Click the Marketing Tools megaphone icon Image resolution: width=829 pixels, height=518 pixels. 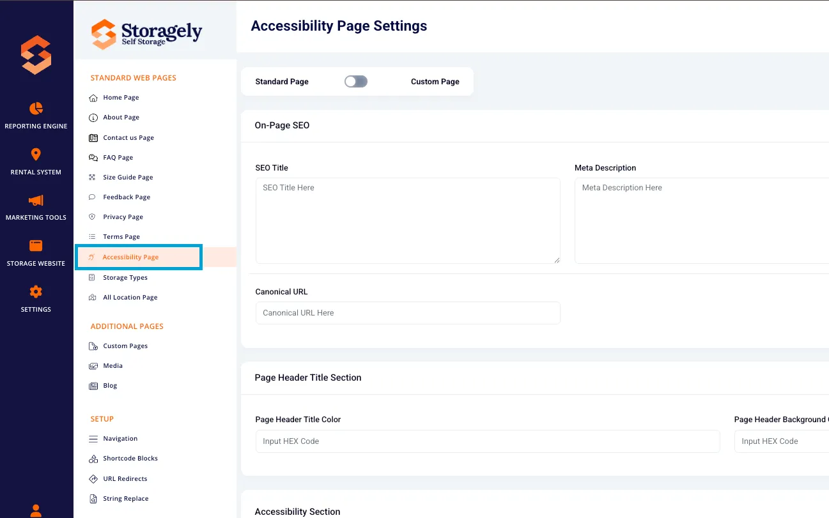pyautogui.click(x=36, y=200)
